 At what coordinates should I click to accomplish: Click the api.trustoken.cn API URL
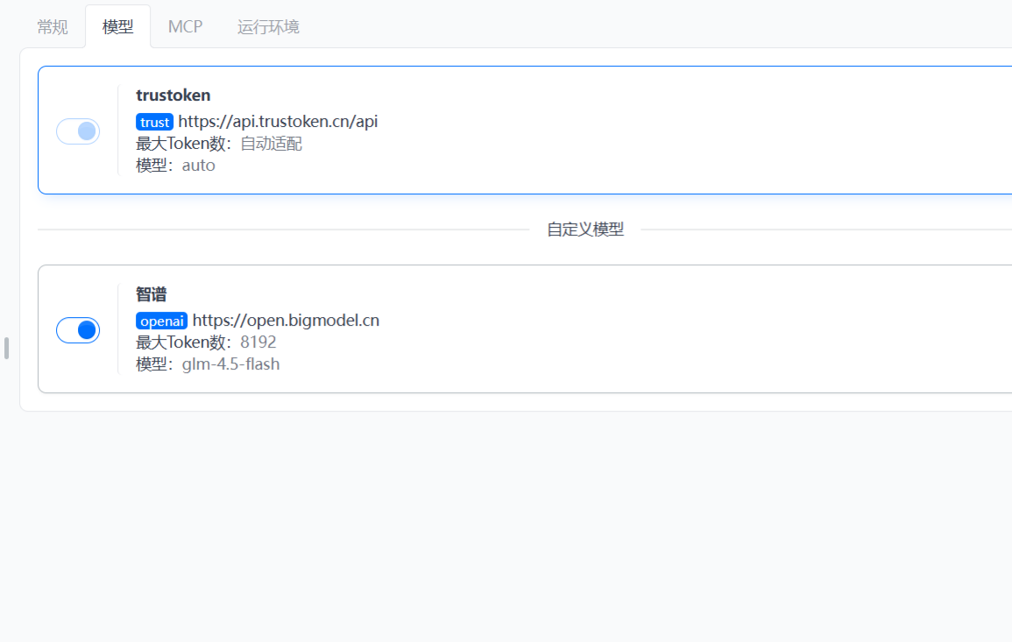pos(278,122)
